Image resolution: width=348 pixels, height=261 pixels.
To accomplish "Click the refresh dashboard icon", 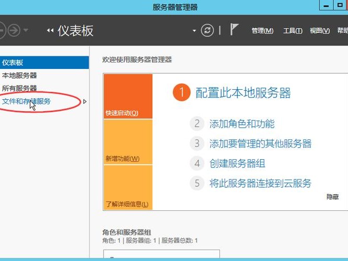I will (x=207, y=30).
